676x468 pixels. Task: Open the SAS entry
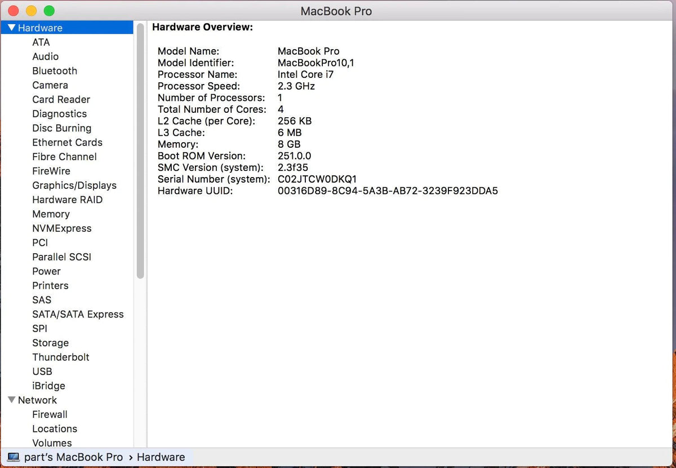click(42, 300)
